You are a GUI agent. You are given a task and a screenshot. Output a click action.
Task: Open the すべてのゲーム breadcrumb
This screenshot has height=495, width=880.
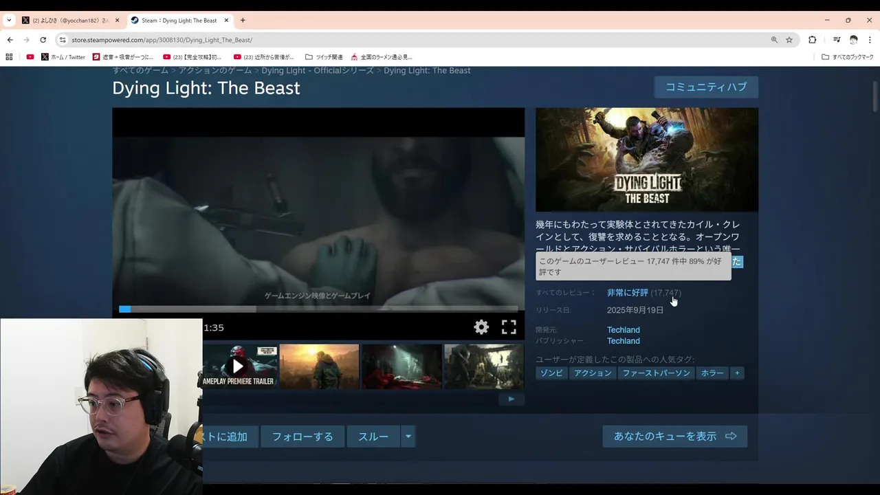point(141,71)
